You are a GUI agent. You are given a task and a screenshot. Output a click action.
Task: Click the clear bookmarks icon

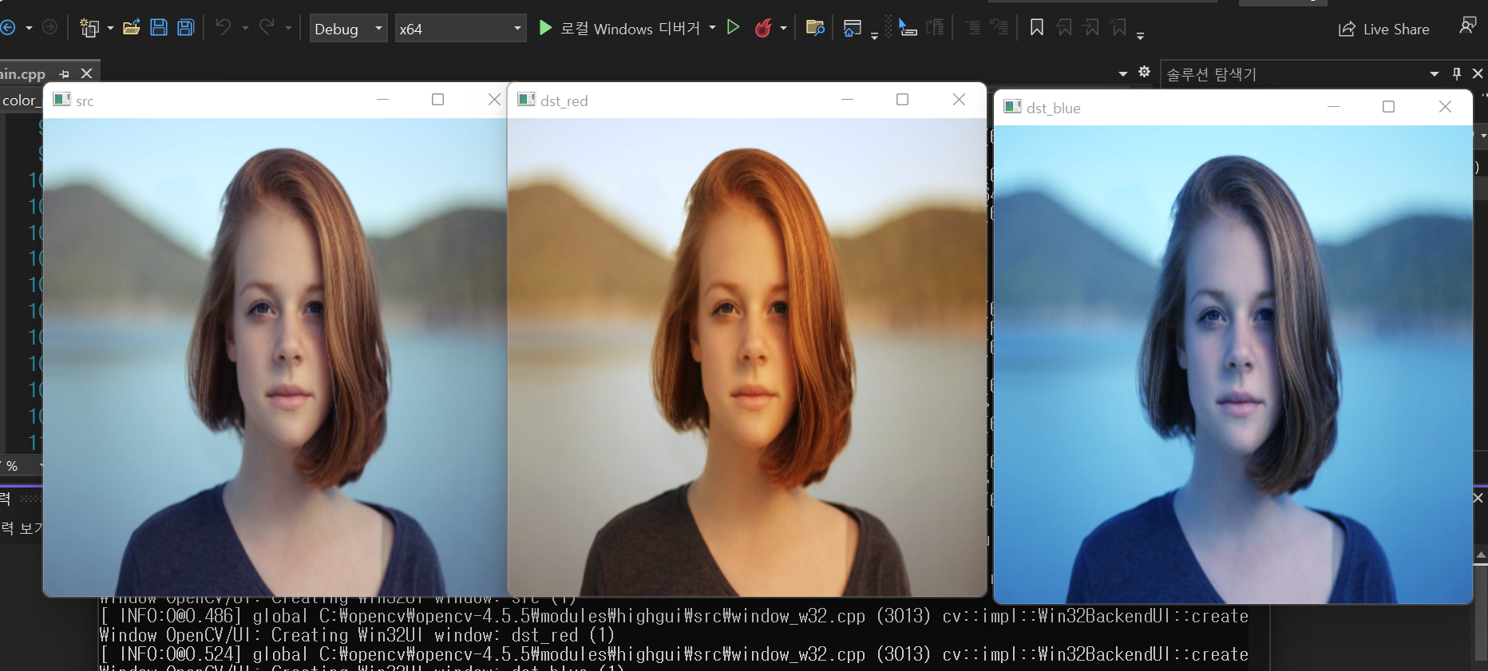1118,28
